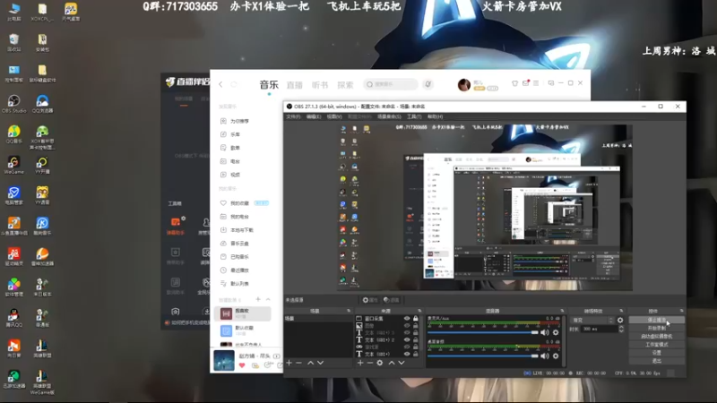The image size is (717, 403).
Task: Open transition properties gear icon
Action: click(620, 321)
